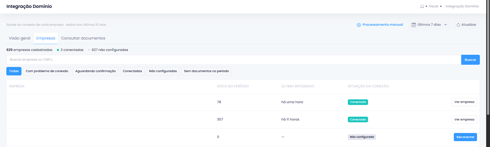Click the gear icon beside Processamento manual
The height and width of the screenshot is (147, 490).
click(359, 25)
